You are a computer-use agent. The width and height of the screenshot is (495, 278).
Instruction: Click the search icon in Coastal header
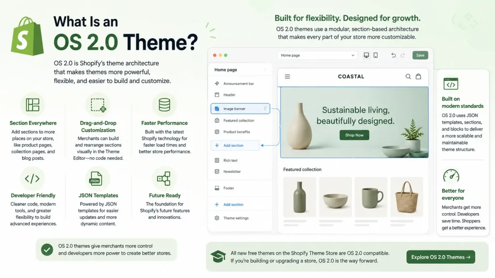pos(408,77)
